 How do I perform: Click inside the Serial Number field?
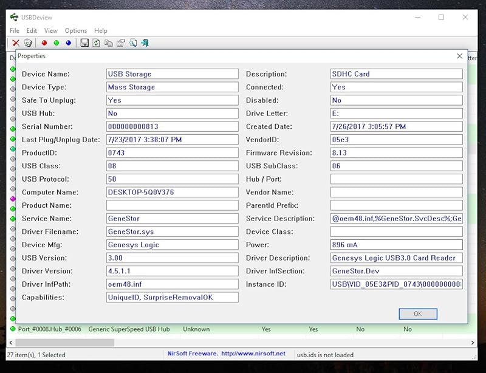click(172, 126)
